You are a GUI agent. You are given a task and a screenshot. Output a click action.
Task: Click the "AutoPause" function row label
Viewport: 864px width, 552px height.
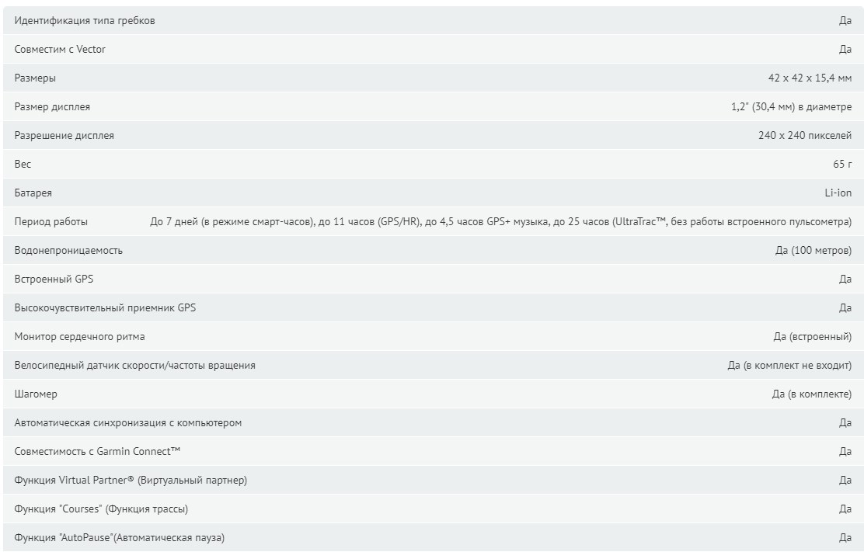point(119,538)
